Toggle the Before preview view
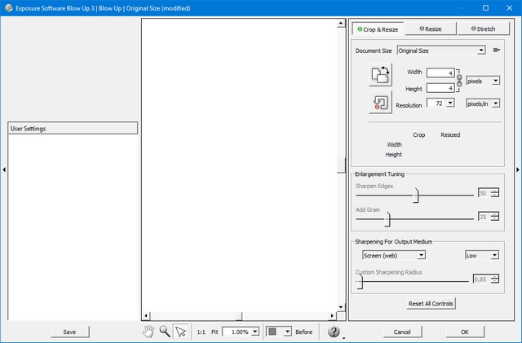This screenshot has height=343, width=522. click(303, 332)
